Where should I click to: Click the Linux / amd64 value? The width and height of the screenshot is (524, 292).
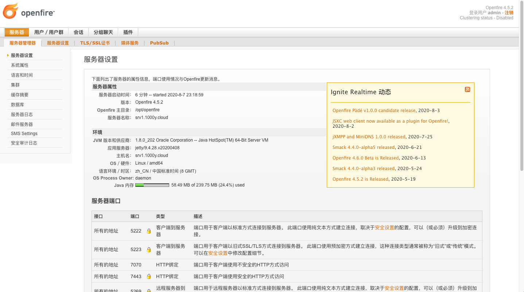click(x=149, y=163)
